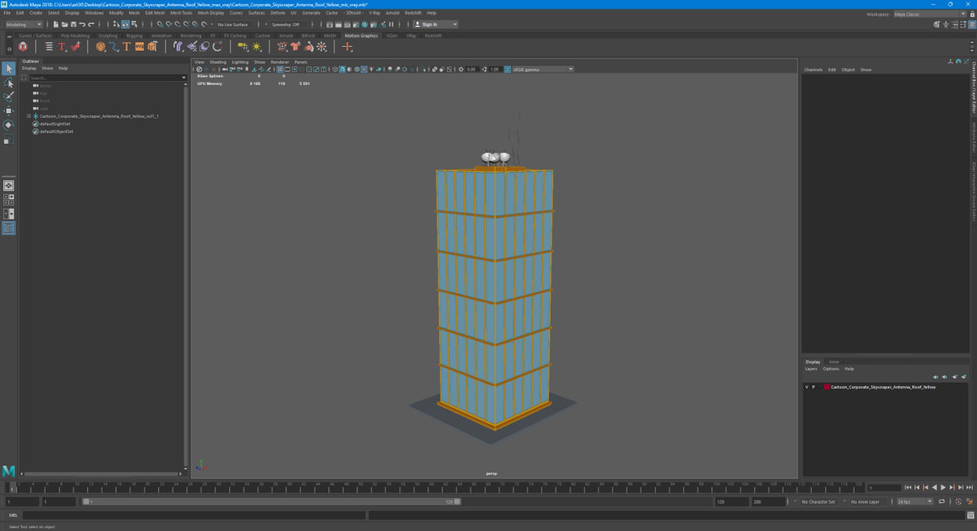Activate the Lasso select tool
The height and width of the screenshot is (531, 977).
click(x=9, y=82)
